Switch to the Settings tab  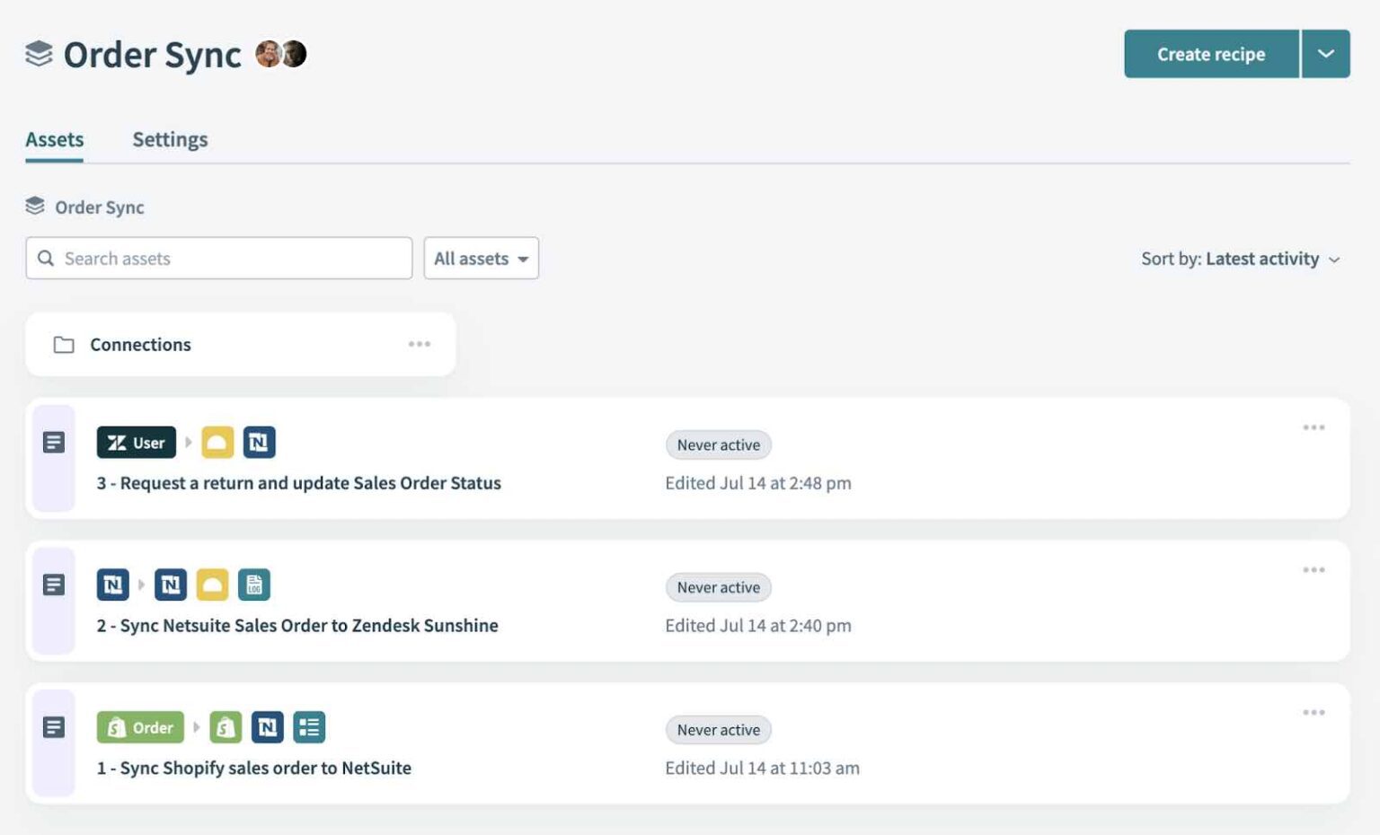[170, 139]
